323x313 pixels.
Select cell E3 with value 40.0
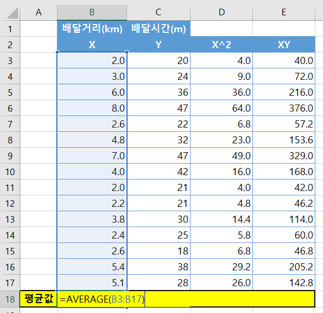pos(284,60)
